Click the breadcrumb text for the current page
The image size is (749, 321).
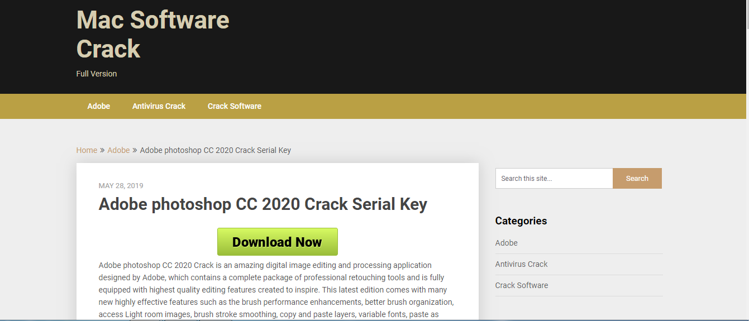point(216,150)
